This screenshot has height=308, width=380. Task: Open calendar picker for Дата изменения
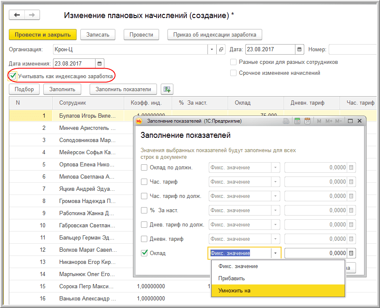[99, 63]
